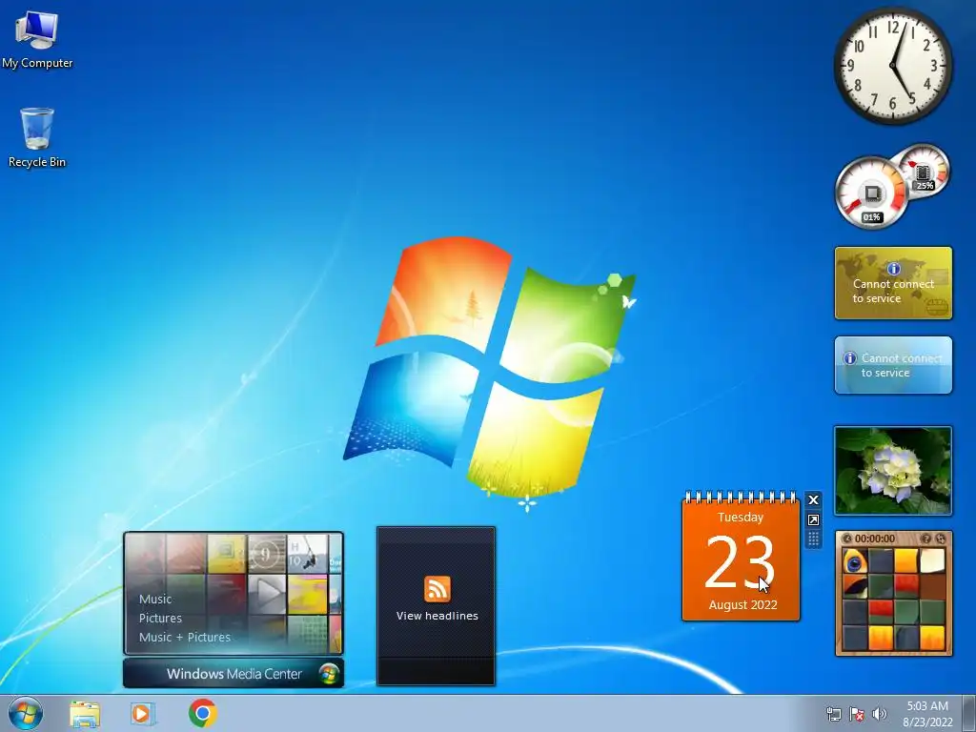
Task: Show the Picture Puzzle solution via the question mark
Action: 925,539
